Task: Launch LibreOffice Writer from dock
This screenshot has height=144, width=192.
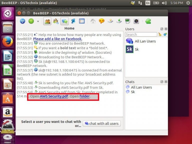Action: point(7,56)
